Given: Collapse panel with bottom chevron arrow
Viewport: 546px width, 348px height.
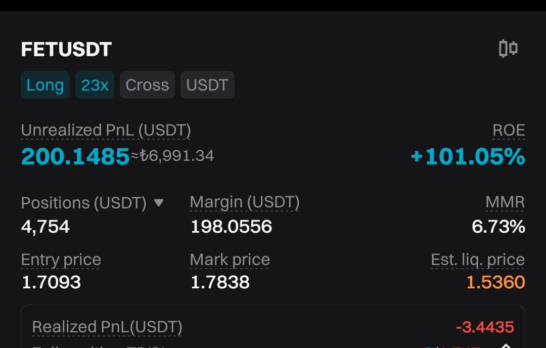Looking at the screenshot, I should [506, 345].
